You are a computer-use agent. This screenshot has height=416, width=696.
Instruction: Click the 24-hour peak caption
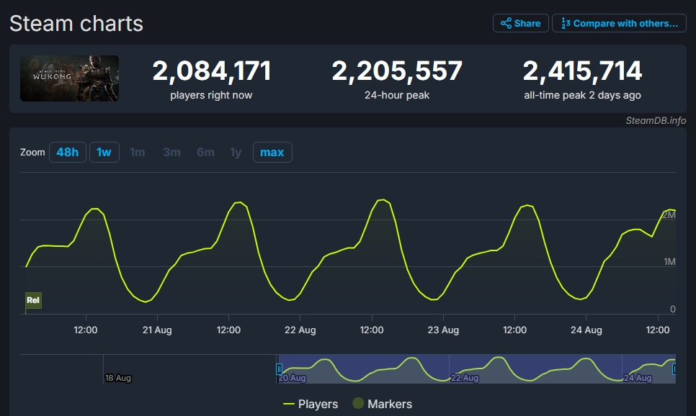tap(397, 95)
